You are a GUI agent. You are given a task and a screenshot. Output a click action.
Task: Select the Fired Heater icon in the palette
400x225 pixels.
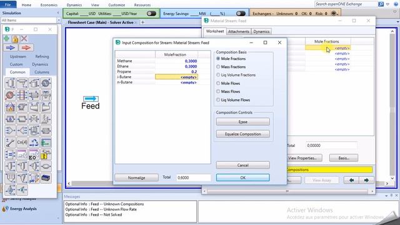10,107
